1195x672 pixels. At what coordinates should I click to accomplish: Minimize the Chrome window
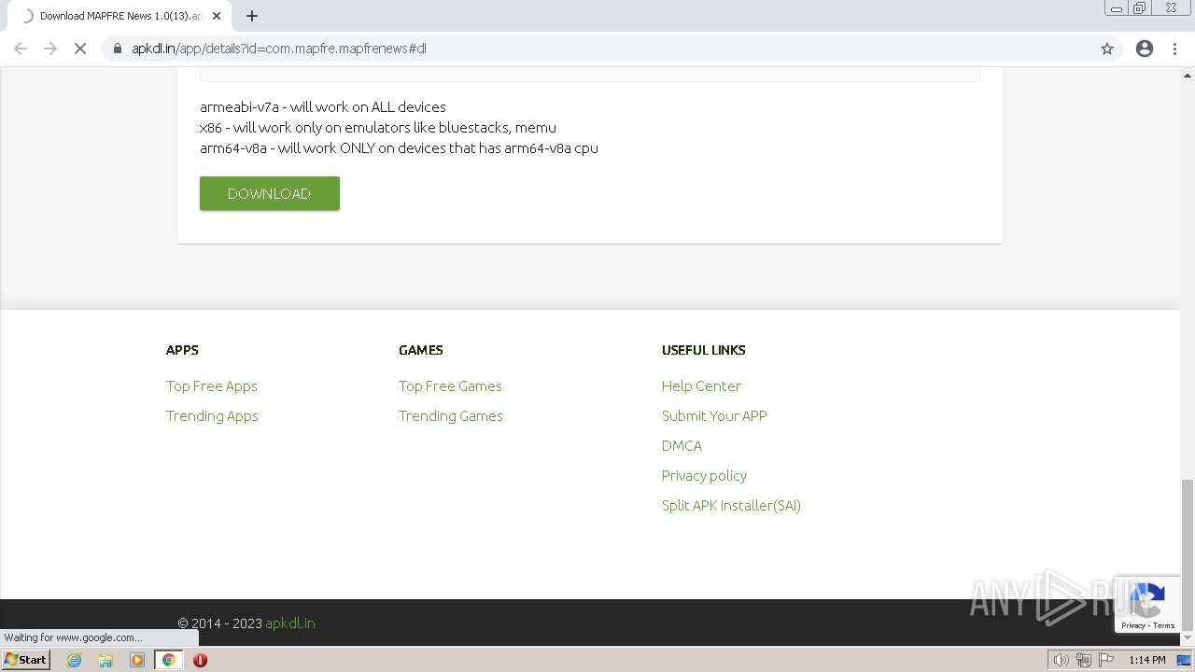click(x=1116, y=8)
